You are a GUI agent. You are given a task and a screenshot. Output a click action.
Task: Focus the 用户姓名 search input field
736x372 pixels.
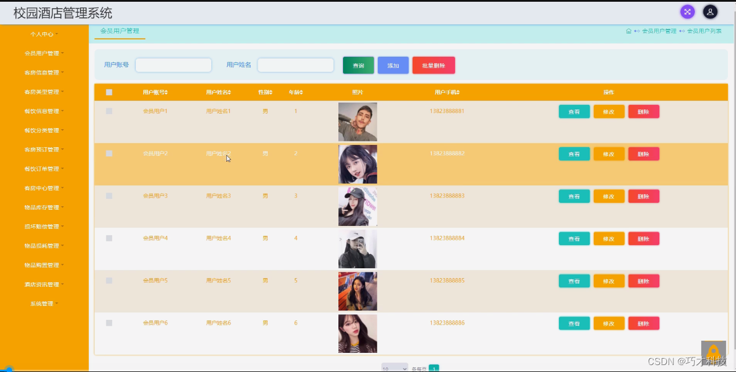(295, 65)
